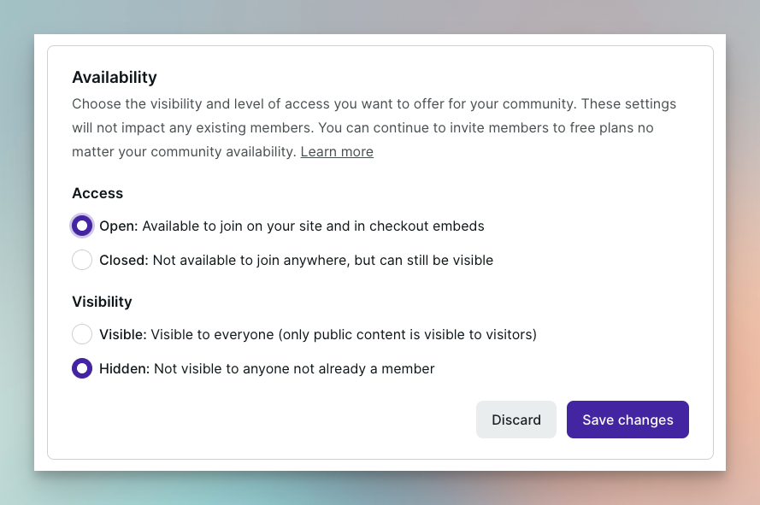
Task: Click the Access section heading
Action: [97, 193]
